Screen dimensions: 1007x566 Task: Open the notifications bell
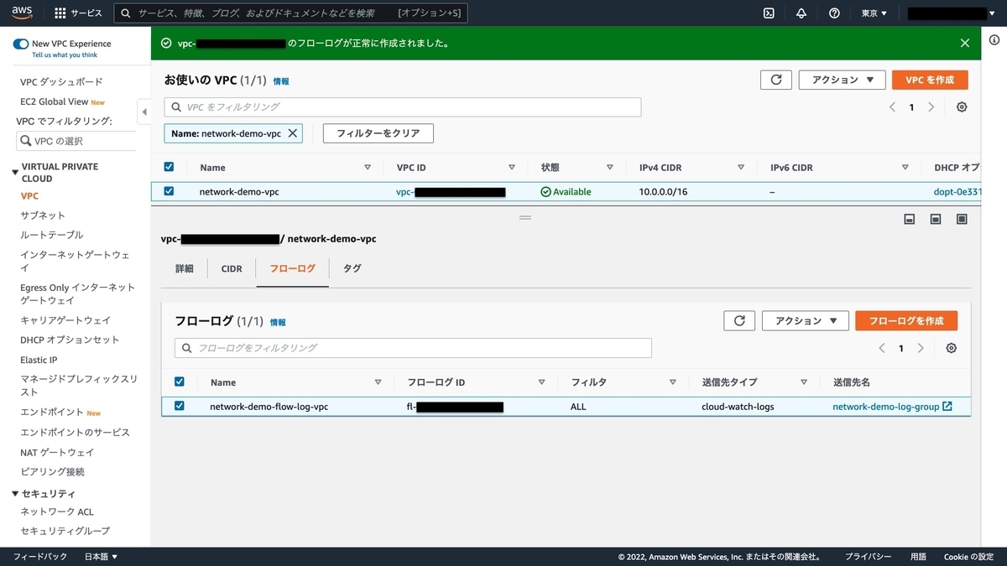point(801,13)
